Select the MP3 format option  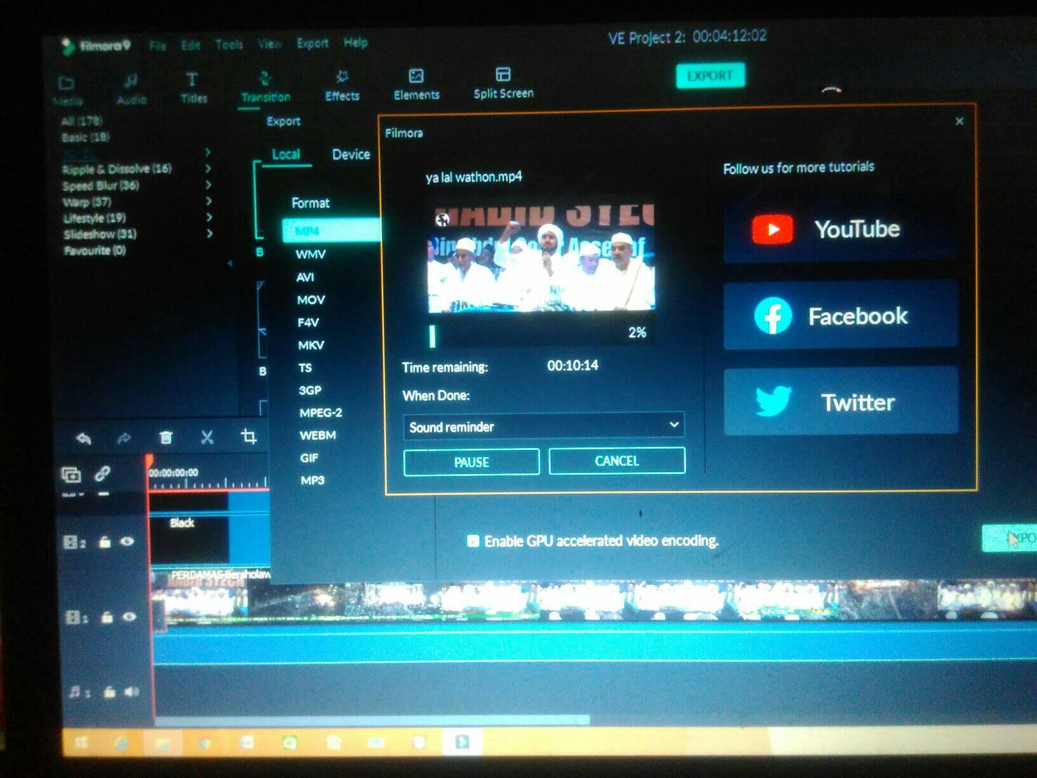point(313,480)
